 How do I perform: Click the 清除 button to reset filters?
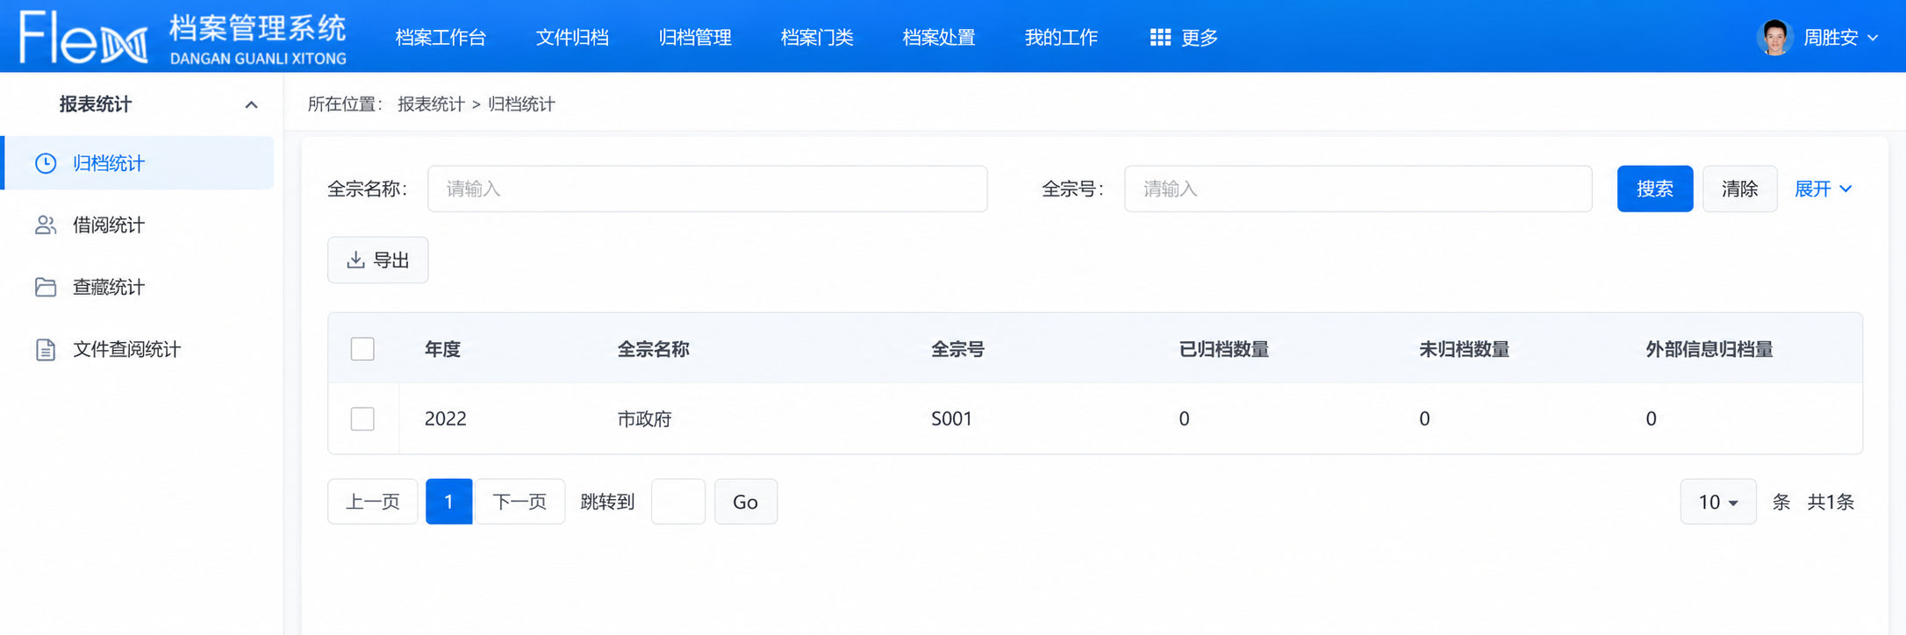pos(1739,189)
